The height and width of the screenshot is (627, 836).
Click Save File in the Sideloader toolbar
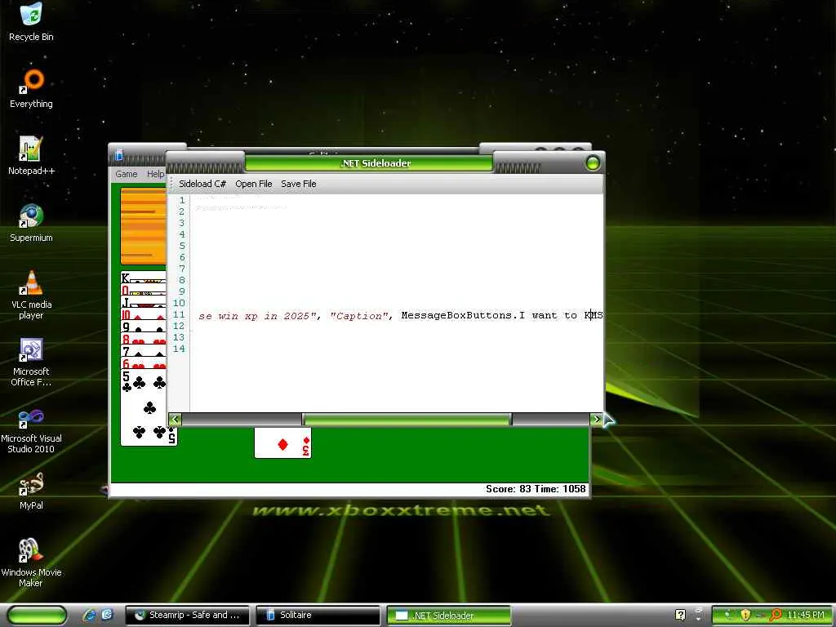[299, 184]
